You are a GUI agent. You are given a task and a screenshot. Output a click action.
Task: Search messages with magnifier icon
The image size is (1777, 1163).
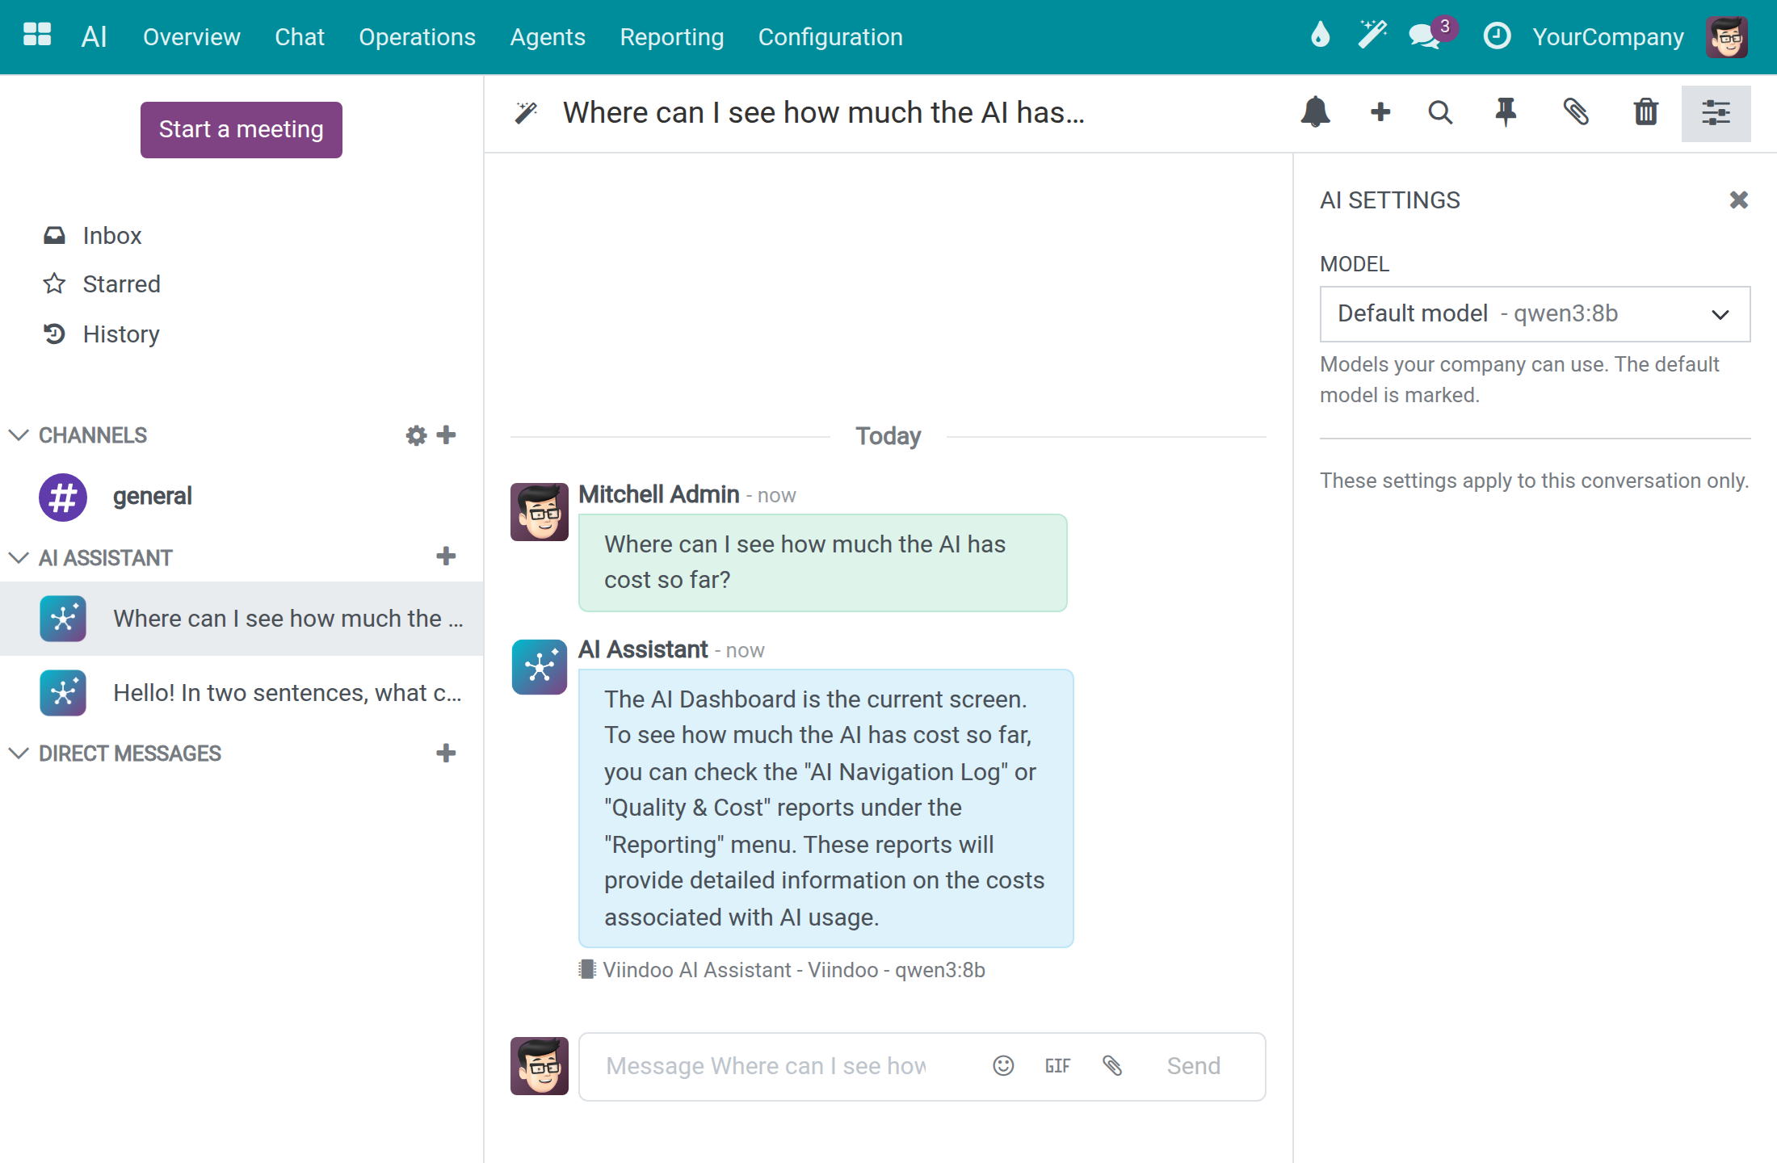(1440, 112)
